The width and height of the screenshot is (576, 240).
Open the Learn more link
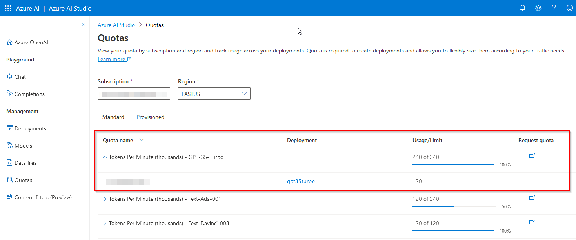point(111,59)
